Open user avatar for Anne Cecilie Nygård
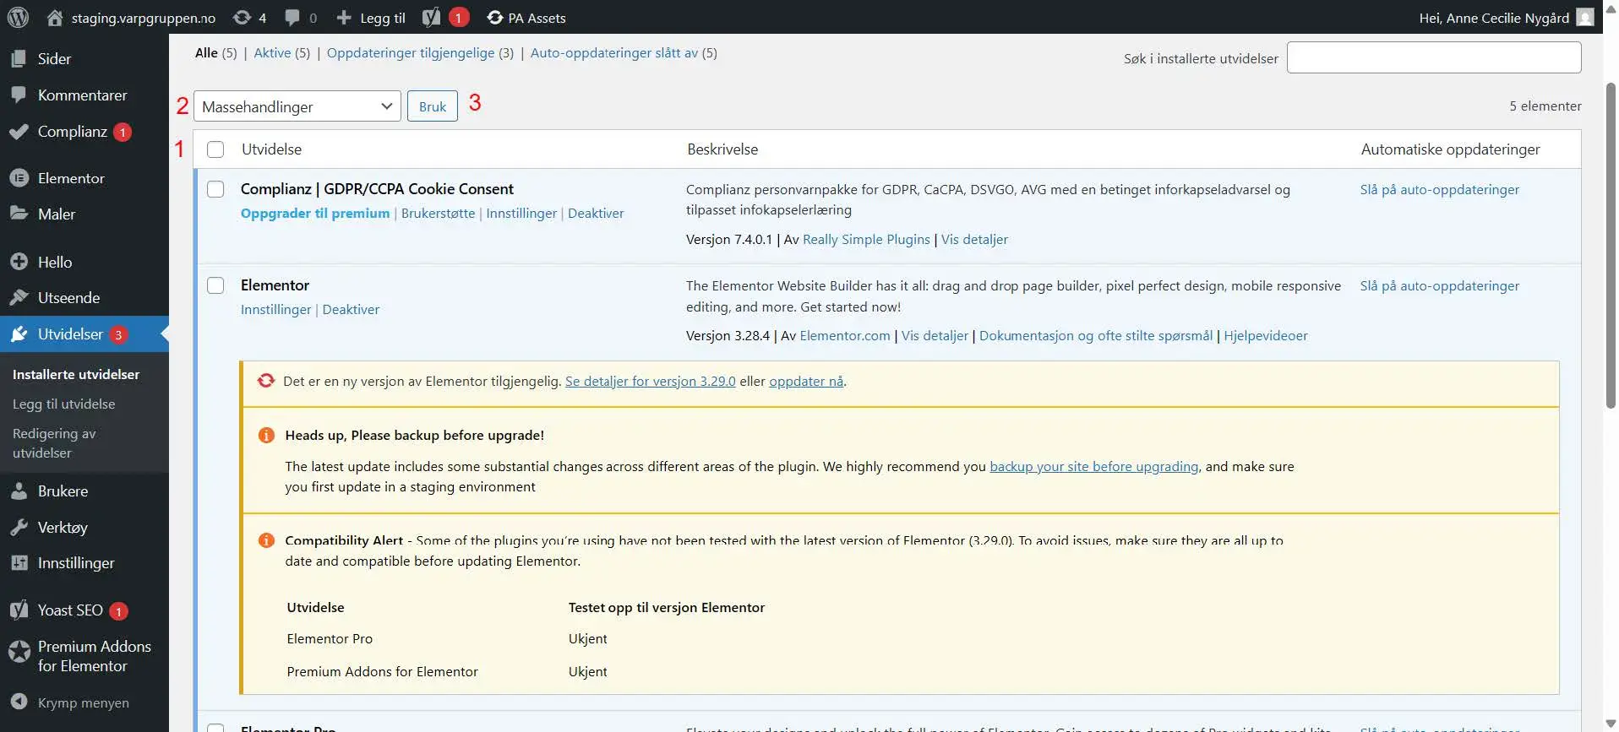Image resolution: width=1619 pixels, height=732 pixels. click(x=1585, y=17)
